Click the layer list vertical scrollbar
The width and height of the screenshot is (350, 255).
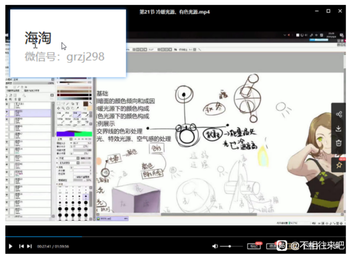coord(53,159)
